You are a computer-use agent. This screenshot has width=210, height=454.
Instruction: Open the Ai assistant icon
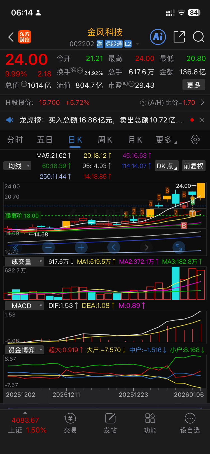point(158,37)
